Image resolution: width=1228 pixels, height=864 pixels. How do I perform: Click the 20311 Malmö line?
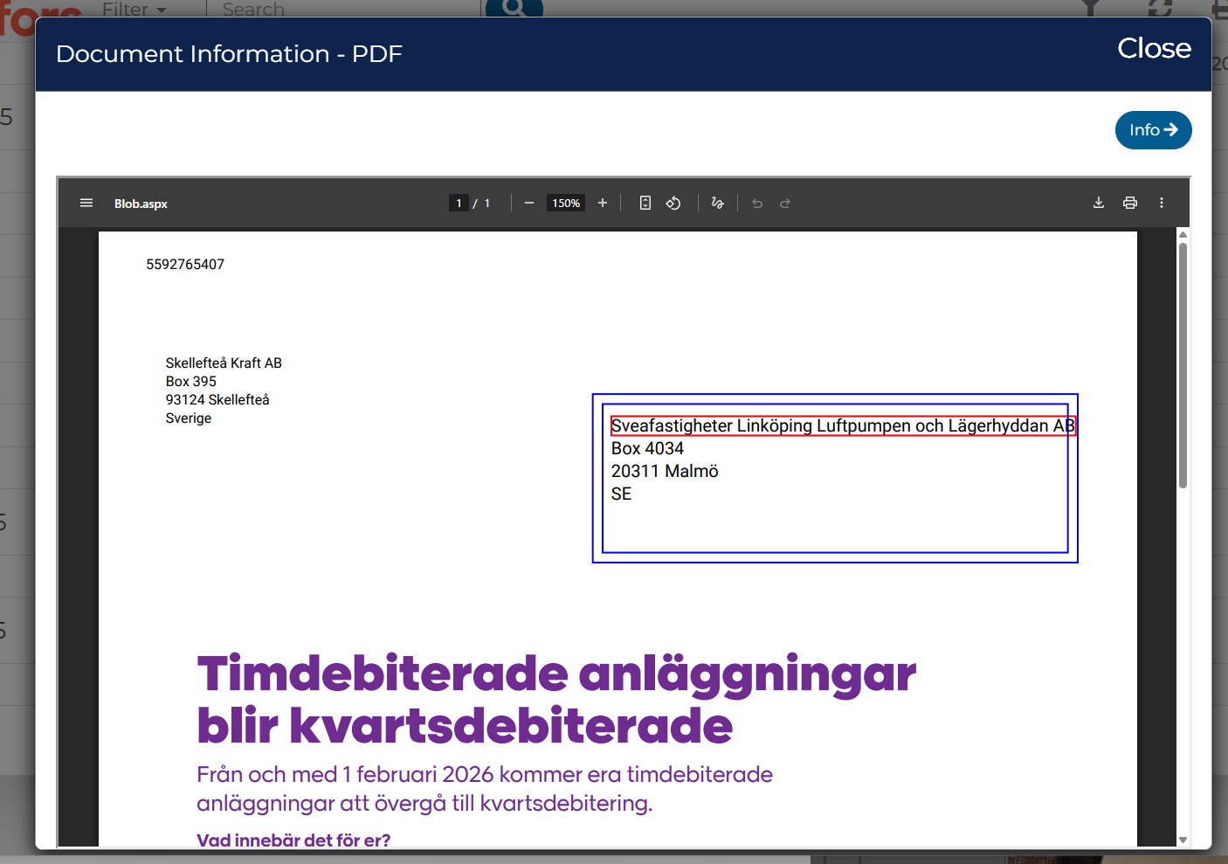click(665, 471)
